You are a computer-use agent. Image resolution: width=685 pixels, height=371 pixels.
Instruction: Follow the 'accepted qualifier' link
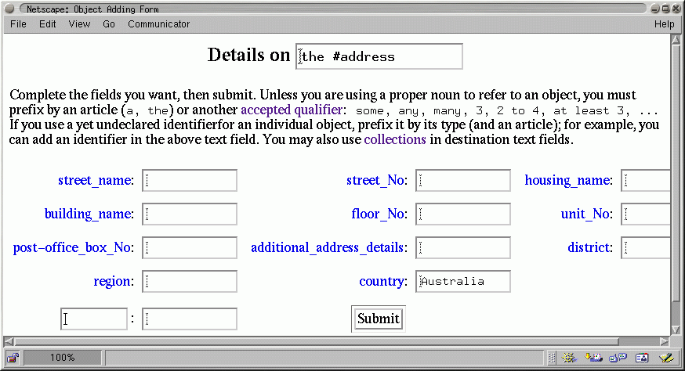(291, 110)
